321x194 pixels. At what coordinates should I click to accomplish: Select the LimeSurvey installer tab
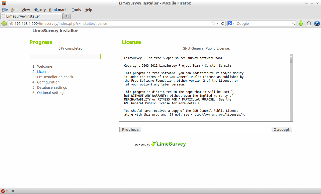(31, 16)
